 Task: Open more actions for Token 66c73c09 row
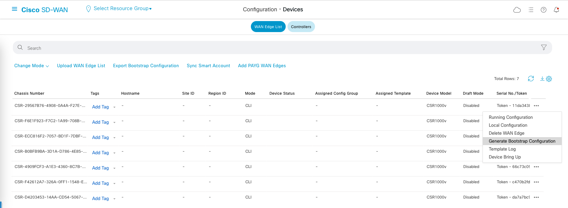[536, 167]
